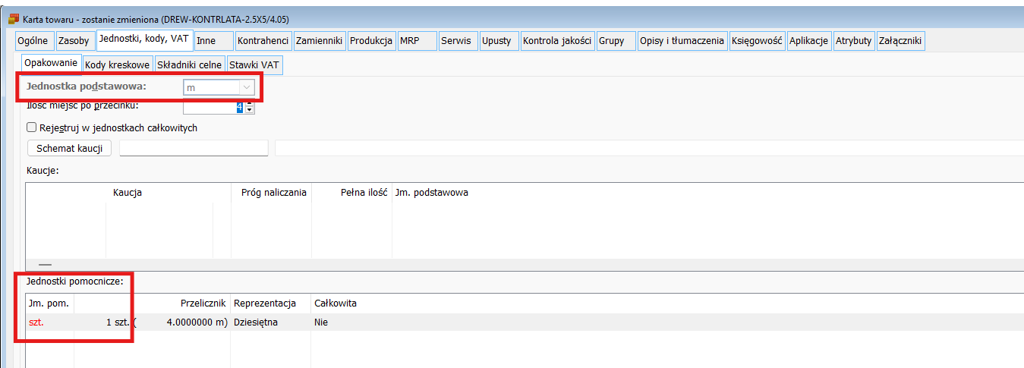The image size is (1024, 368).
Task: Click the decimal places number field
Action: click(x=213, y=108)
